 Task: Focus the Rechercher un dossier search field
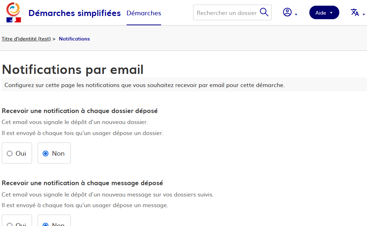click(227, 13)
